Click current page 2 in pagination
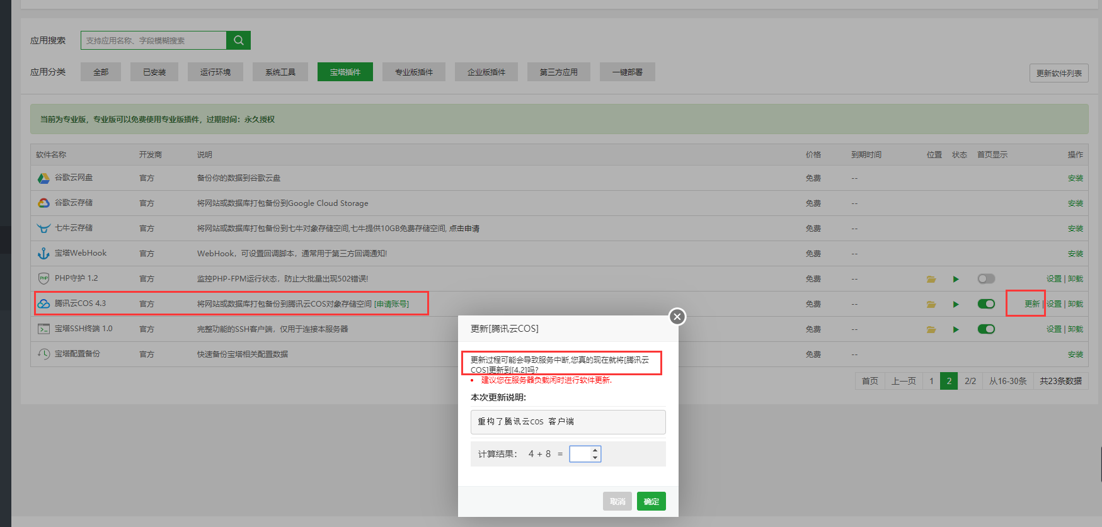1102x527 pixels. (x=949, y=381)
